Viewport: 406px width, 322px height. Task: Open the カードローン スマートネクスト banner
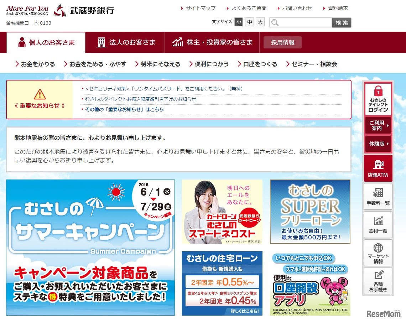222,212
